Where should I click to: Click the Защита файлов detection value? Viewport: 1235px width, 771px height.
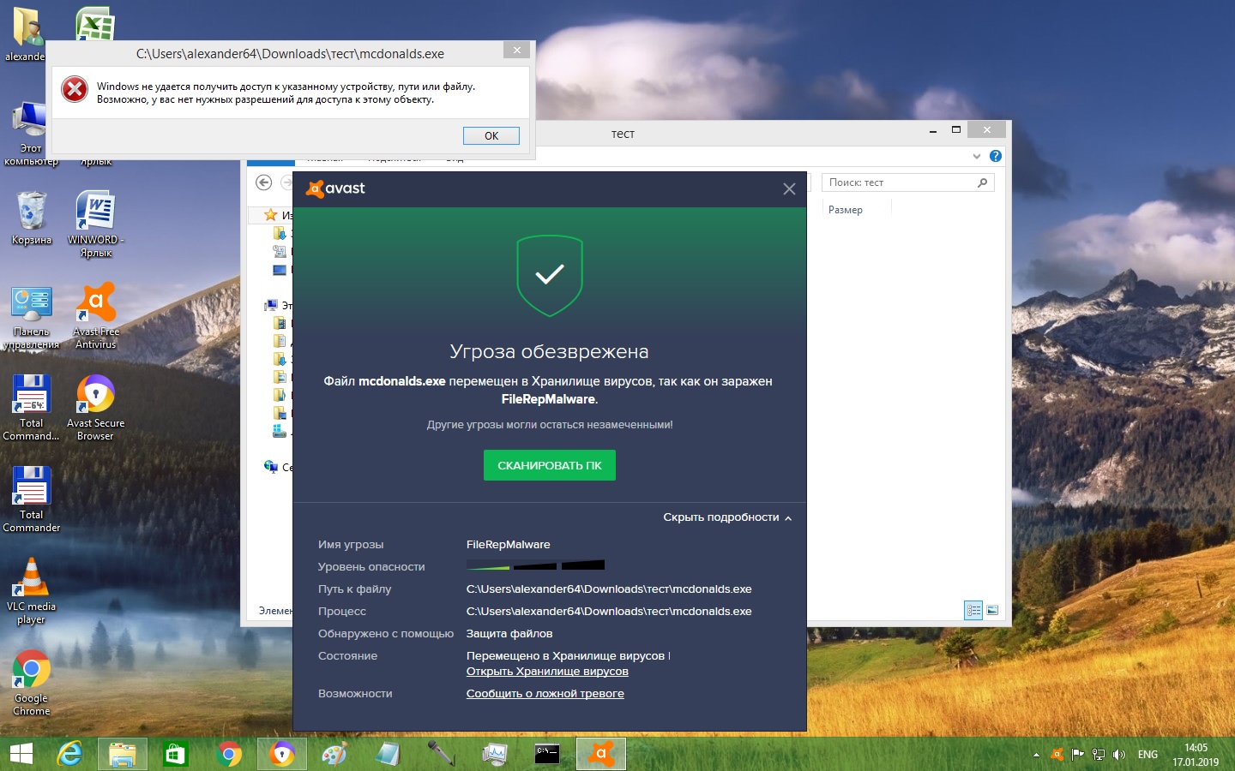[509, 634]
